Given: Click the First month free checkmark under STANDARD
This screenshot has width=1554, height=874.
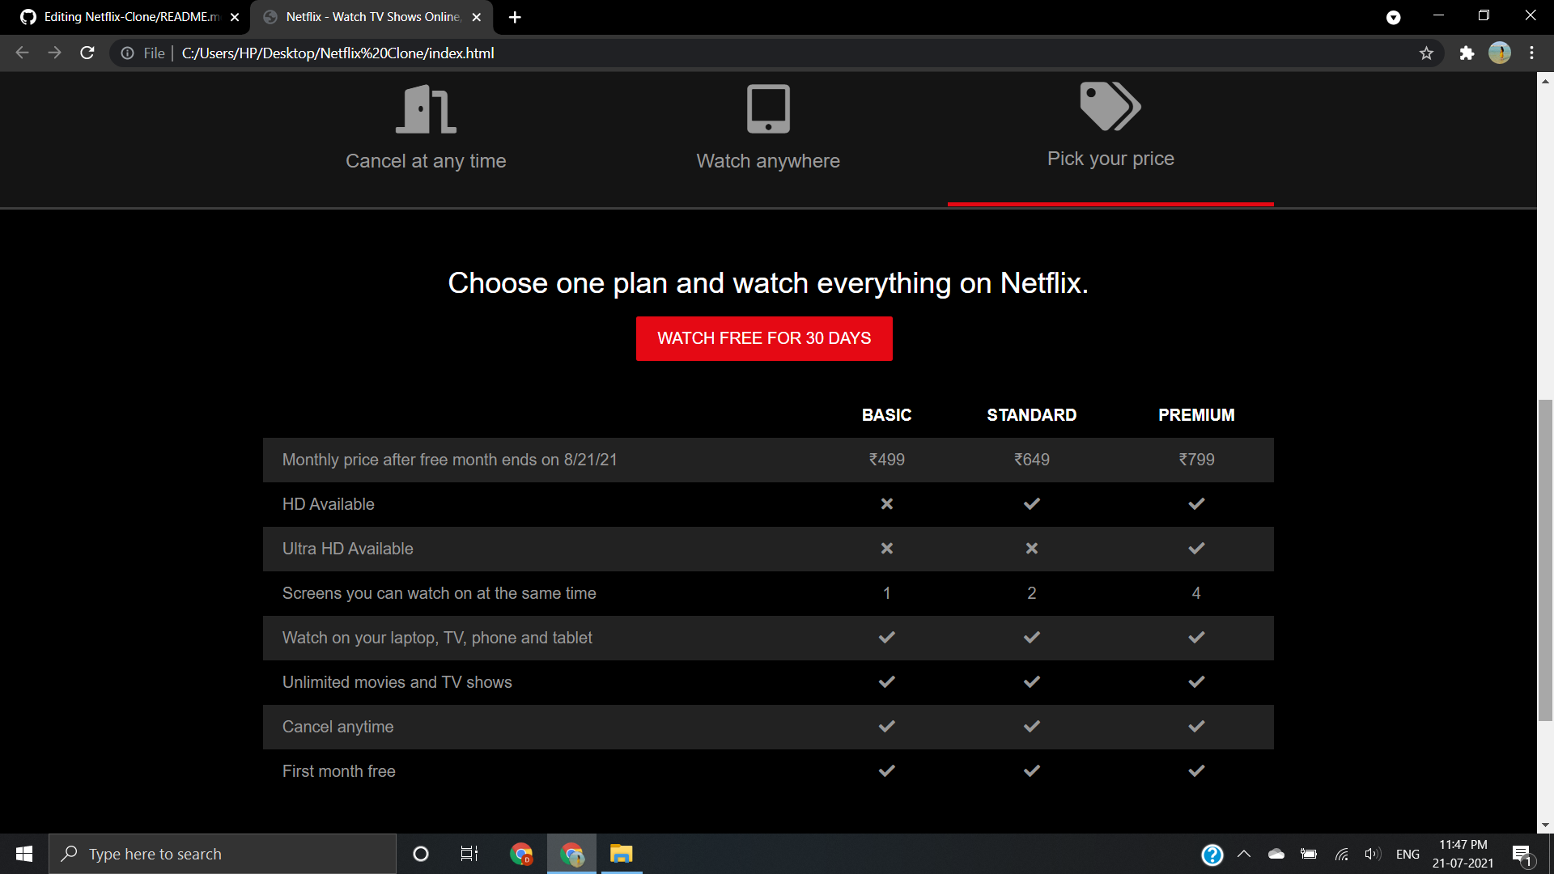Looking at the screenshot, I should [1031, 770].
